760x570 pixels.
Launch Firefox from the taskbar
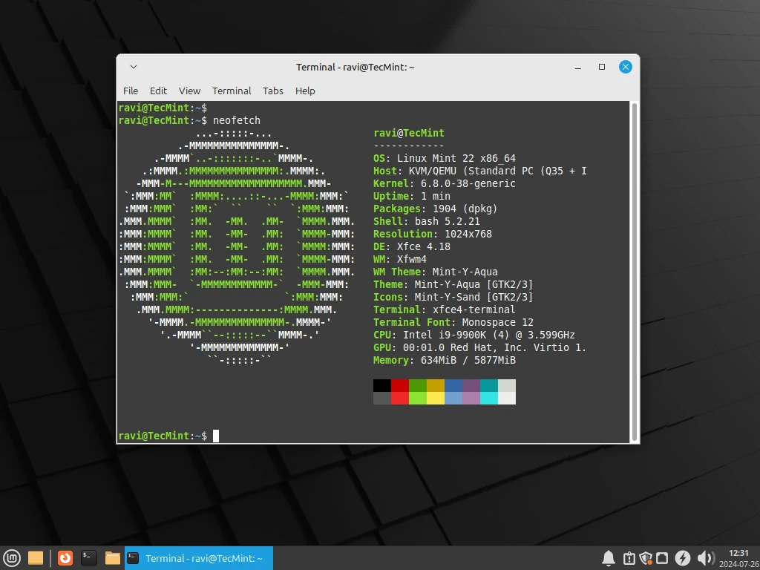click(65, 557)
